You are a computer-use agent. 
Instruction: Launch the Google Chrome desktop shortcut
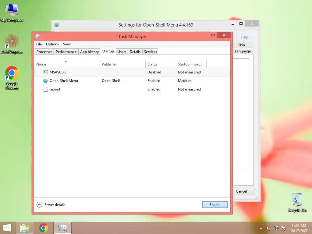pos(12,78)
